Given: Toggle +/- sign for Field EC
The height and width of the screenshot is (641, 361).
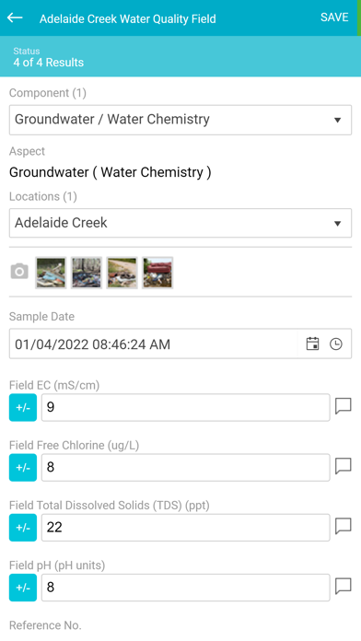Looking at the screenshot, I should [x=23, y=407].
